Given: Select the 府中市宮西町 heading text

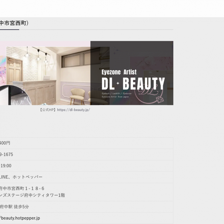Looking at the screenshot, I should (14, 23).
